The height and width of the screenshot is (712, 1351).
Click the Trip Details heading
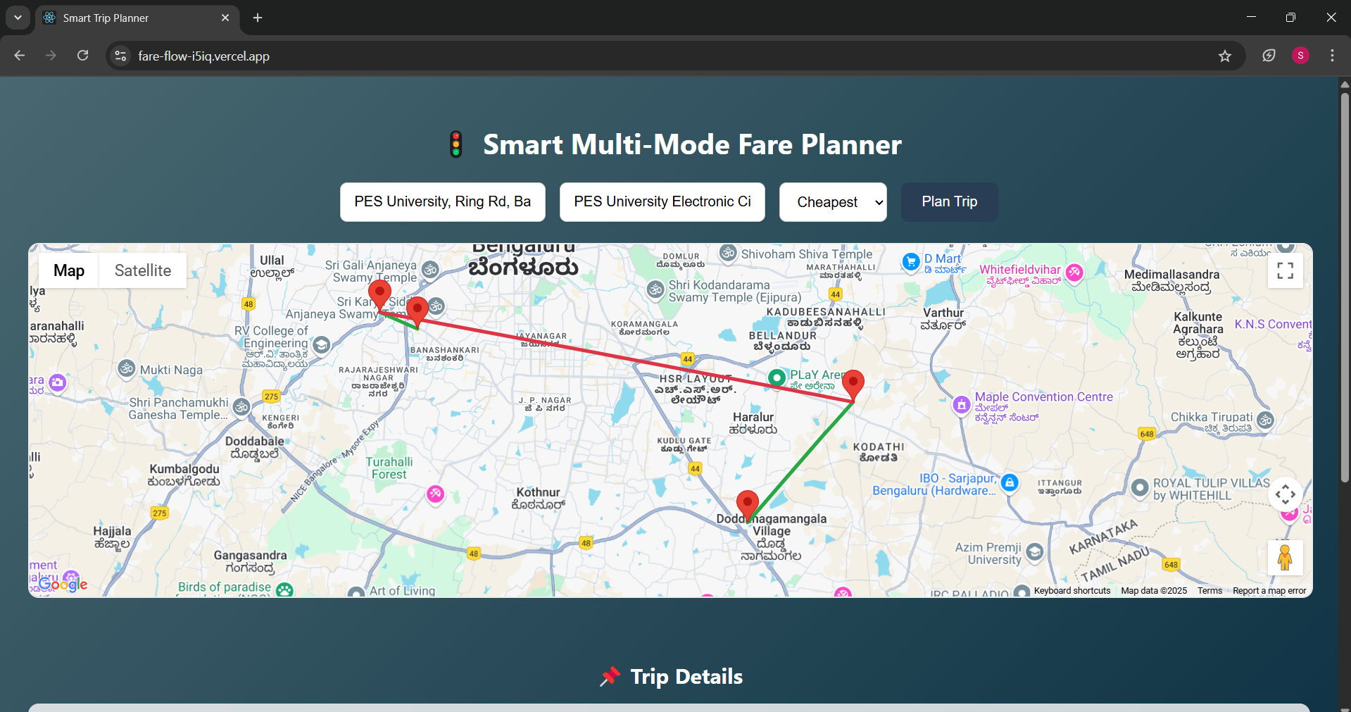click(686, 677)
